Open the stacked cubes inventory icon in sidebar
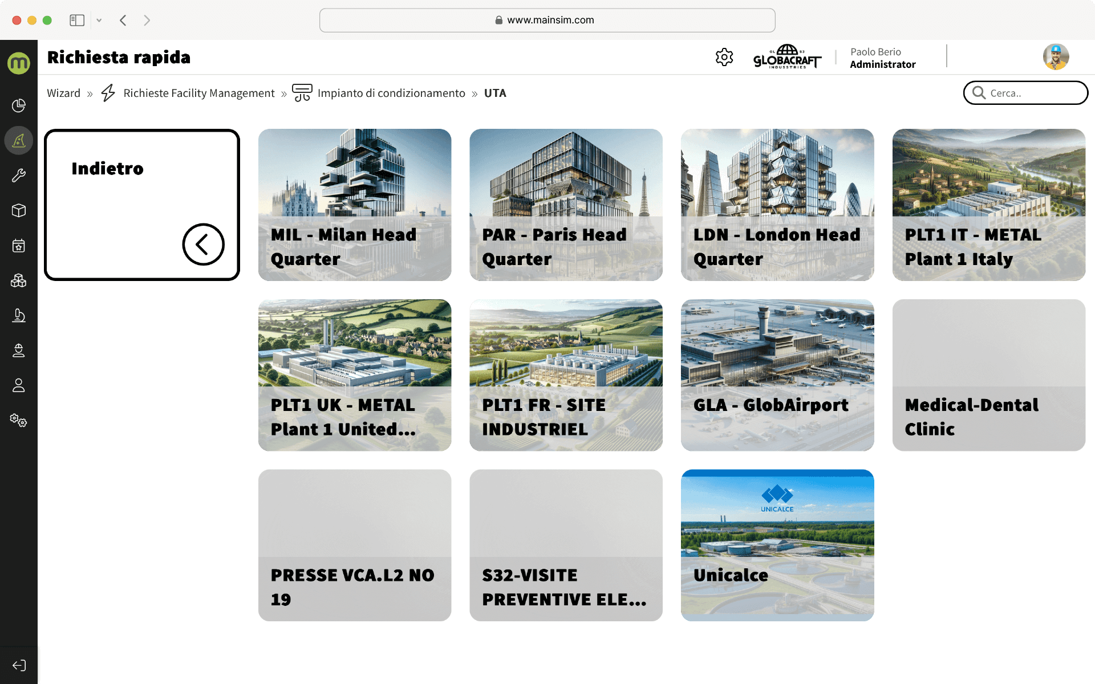Screen dimensions: 1095x684 click(x=19, y=280)
